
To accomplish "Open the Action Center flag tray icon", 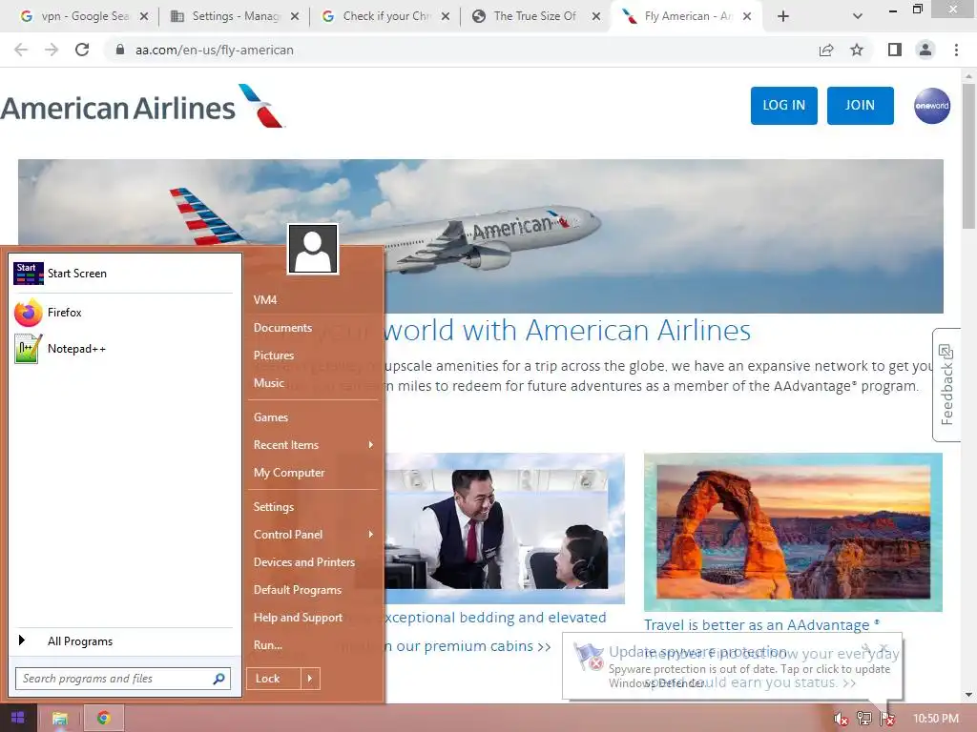I will coord(886,719).
